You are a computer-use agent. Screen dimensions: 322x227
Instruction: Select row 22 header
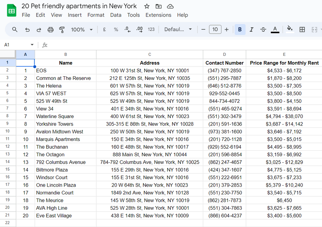click(8, 223)
